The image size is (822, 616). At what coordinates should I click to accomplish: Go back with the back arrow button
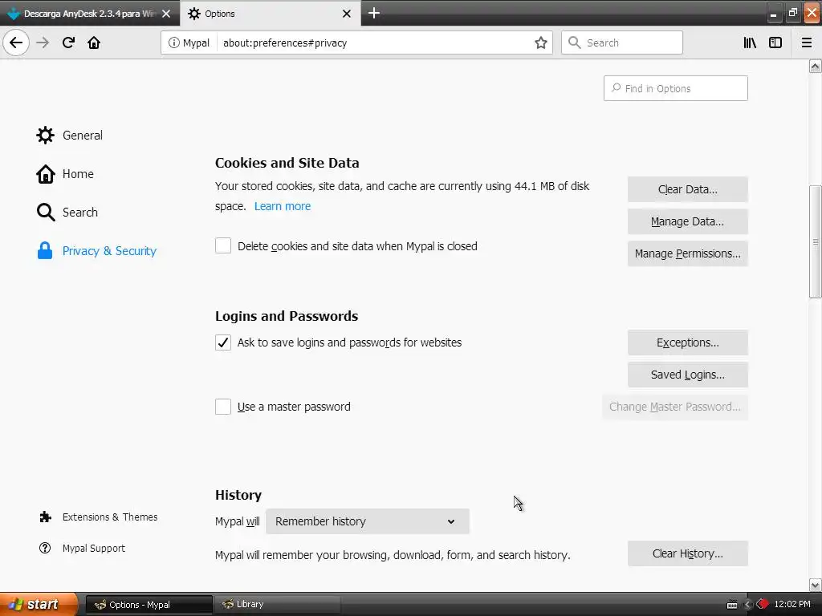point(16,43)
